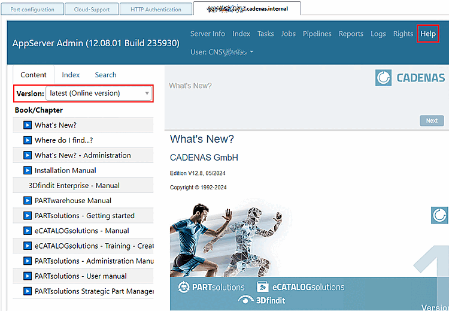Viewport: 449px width, 311px height.
Task: Click the Next button
Action: click(432, 120)
